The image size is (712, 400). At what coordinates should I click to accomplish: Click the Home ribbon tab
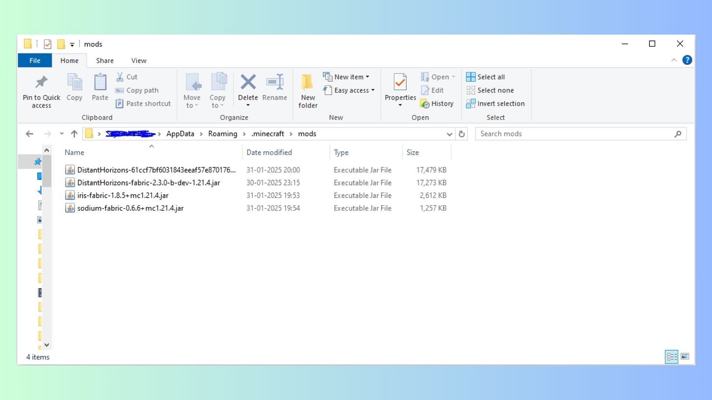click(x=69, y=60)
